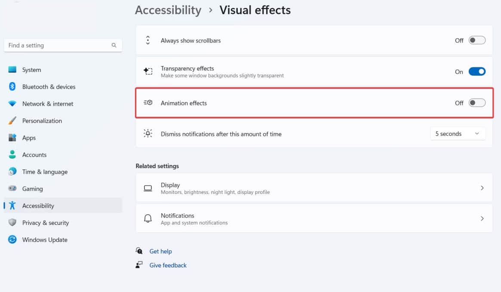Open the 5 seconds notification dropdown
This screenshot has height=292, width=501.
click(x=458, y=134)
